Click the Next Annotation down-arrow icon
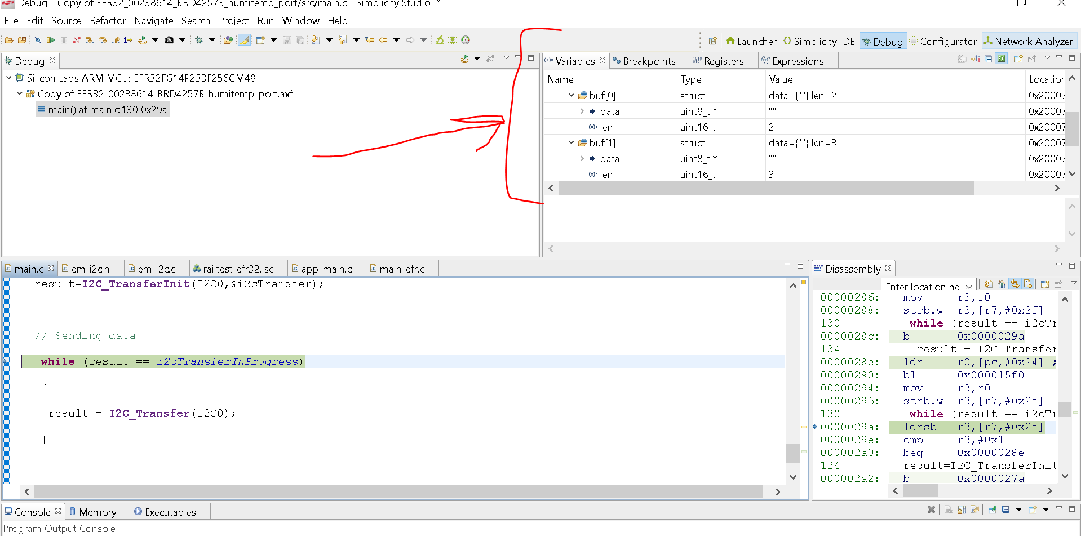Image resolution: width=1081 pixels, height=536 pixels. coord(316,40)
